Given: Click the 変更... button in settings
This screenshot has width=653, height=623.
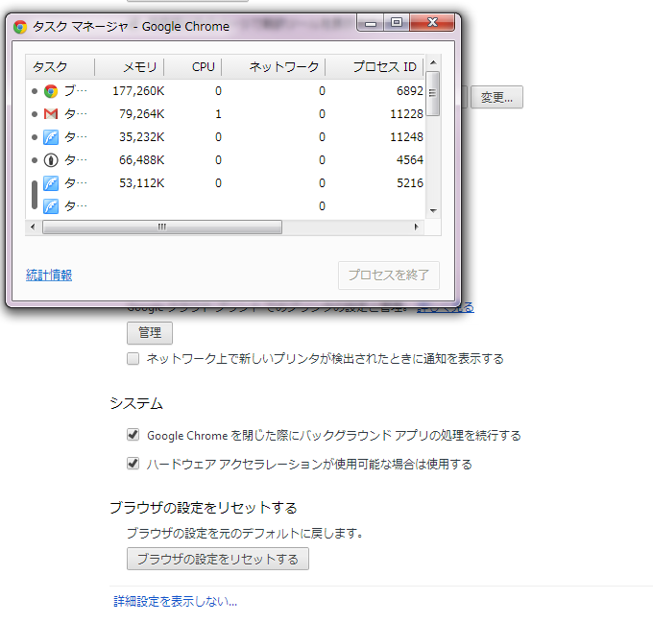Looking at the screenshot, I should coord(496,97).
